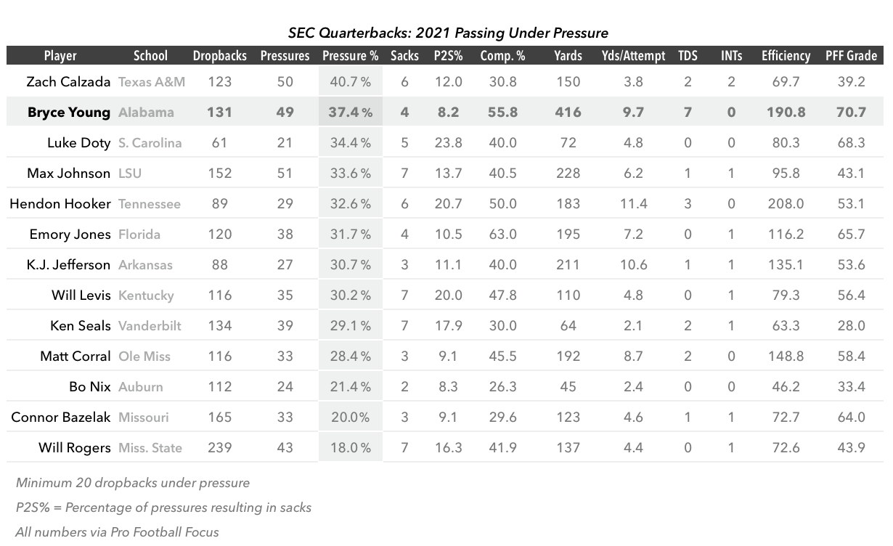Click Hendon Hooker's row name

click(x=60, y=204)
